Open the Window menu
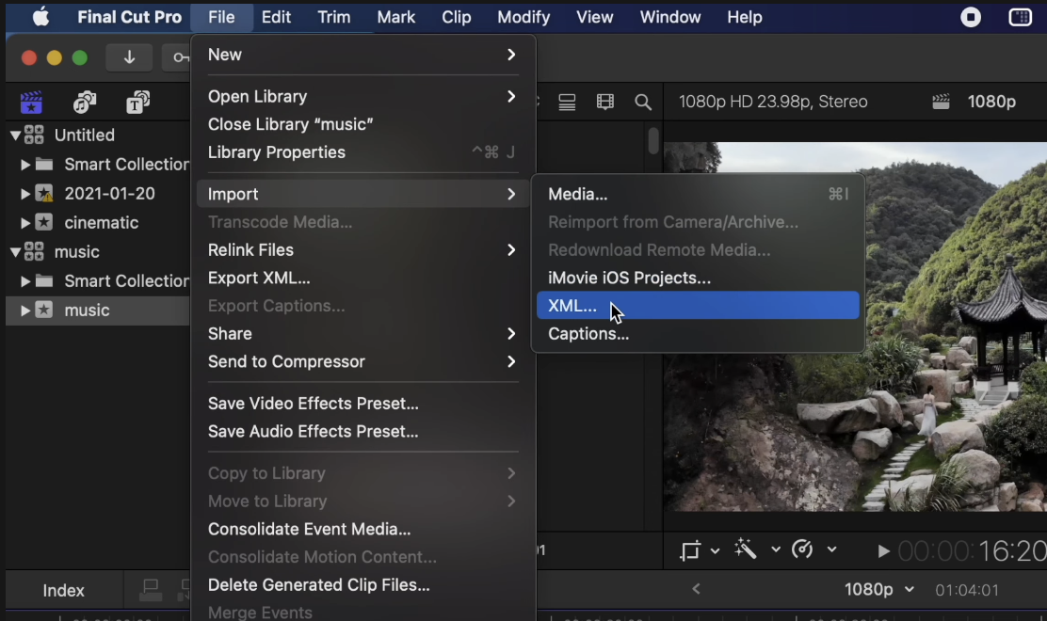1047x621 pixels. click(669, 17)
